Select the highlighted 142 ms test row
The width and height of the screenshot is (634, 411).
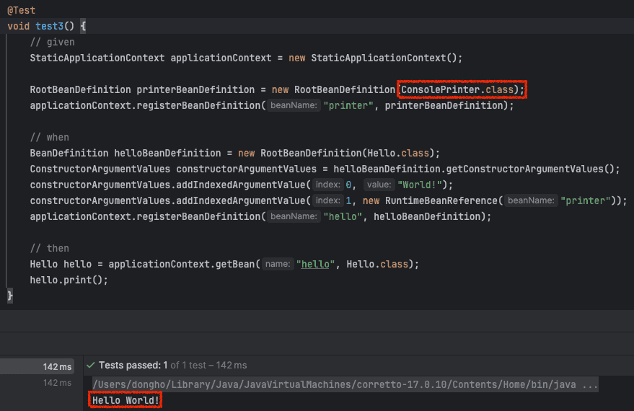(38, 366)
